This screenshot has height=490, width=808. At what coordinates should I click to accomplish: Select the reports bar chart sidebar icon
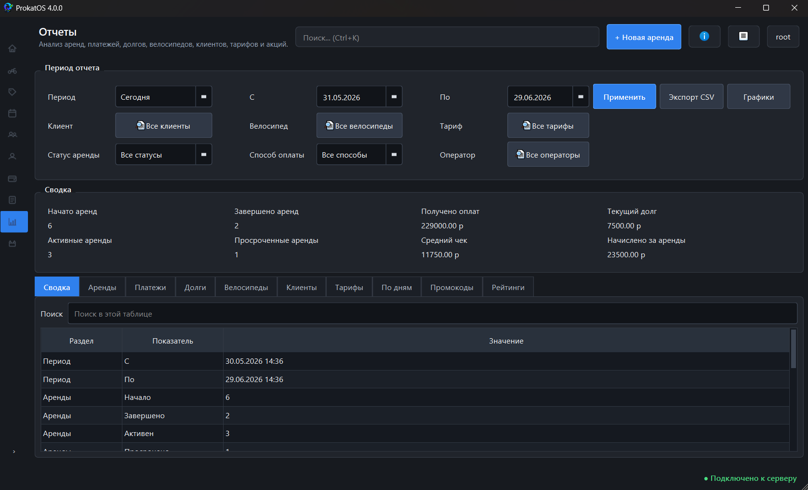14,222
